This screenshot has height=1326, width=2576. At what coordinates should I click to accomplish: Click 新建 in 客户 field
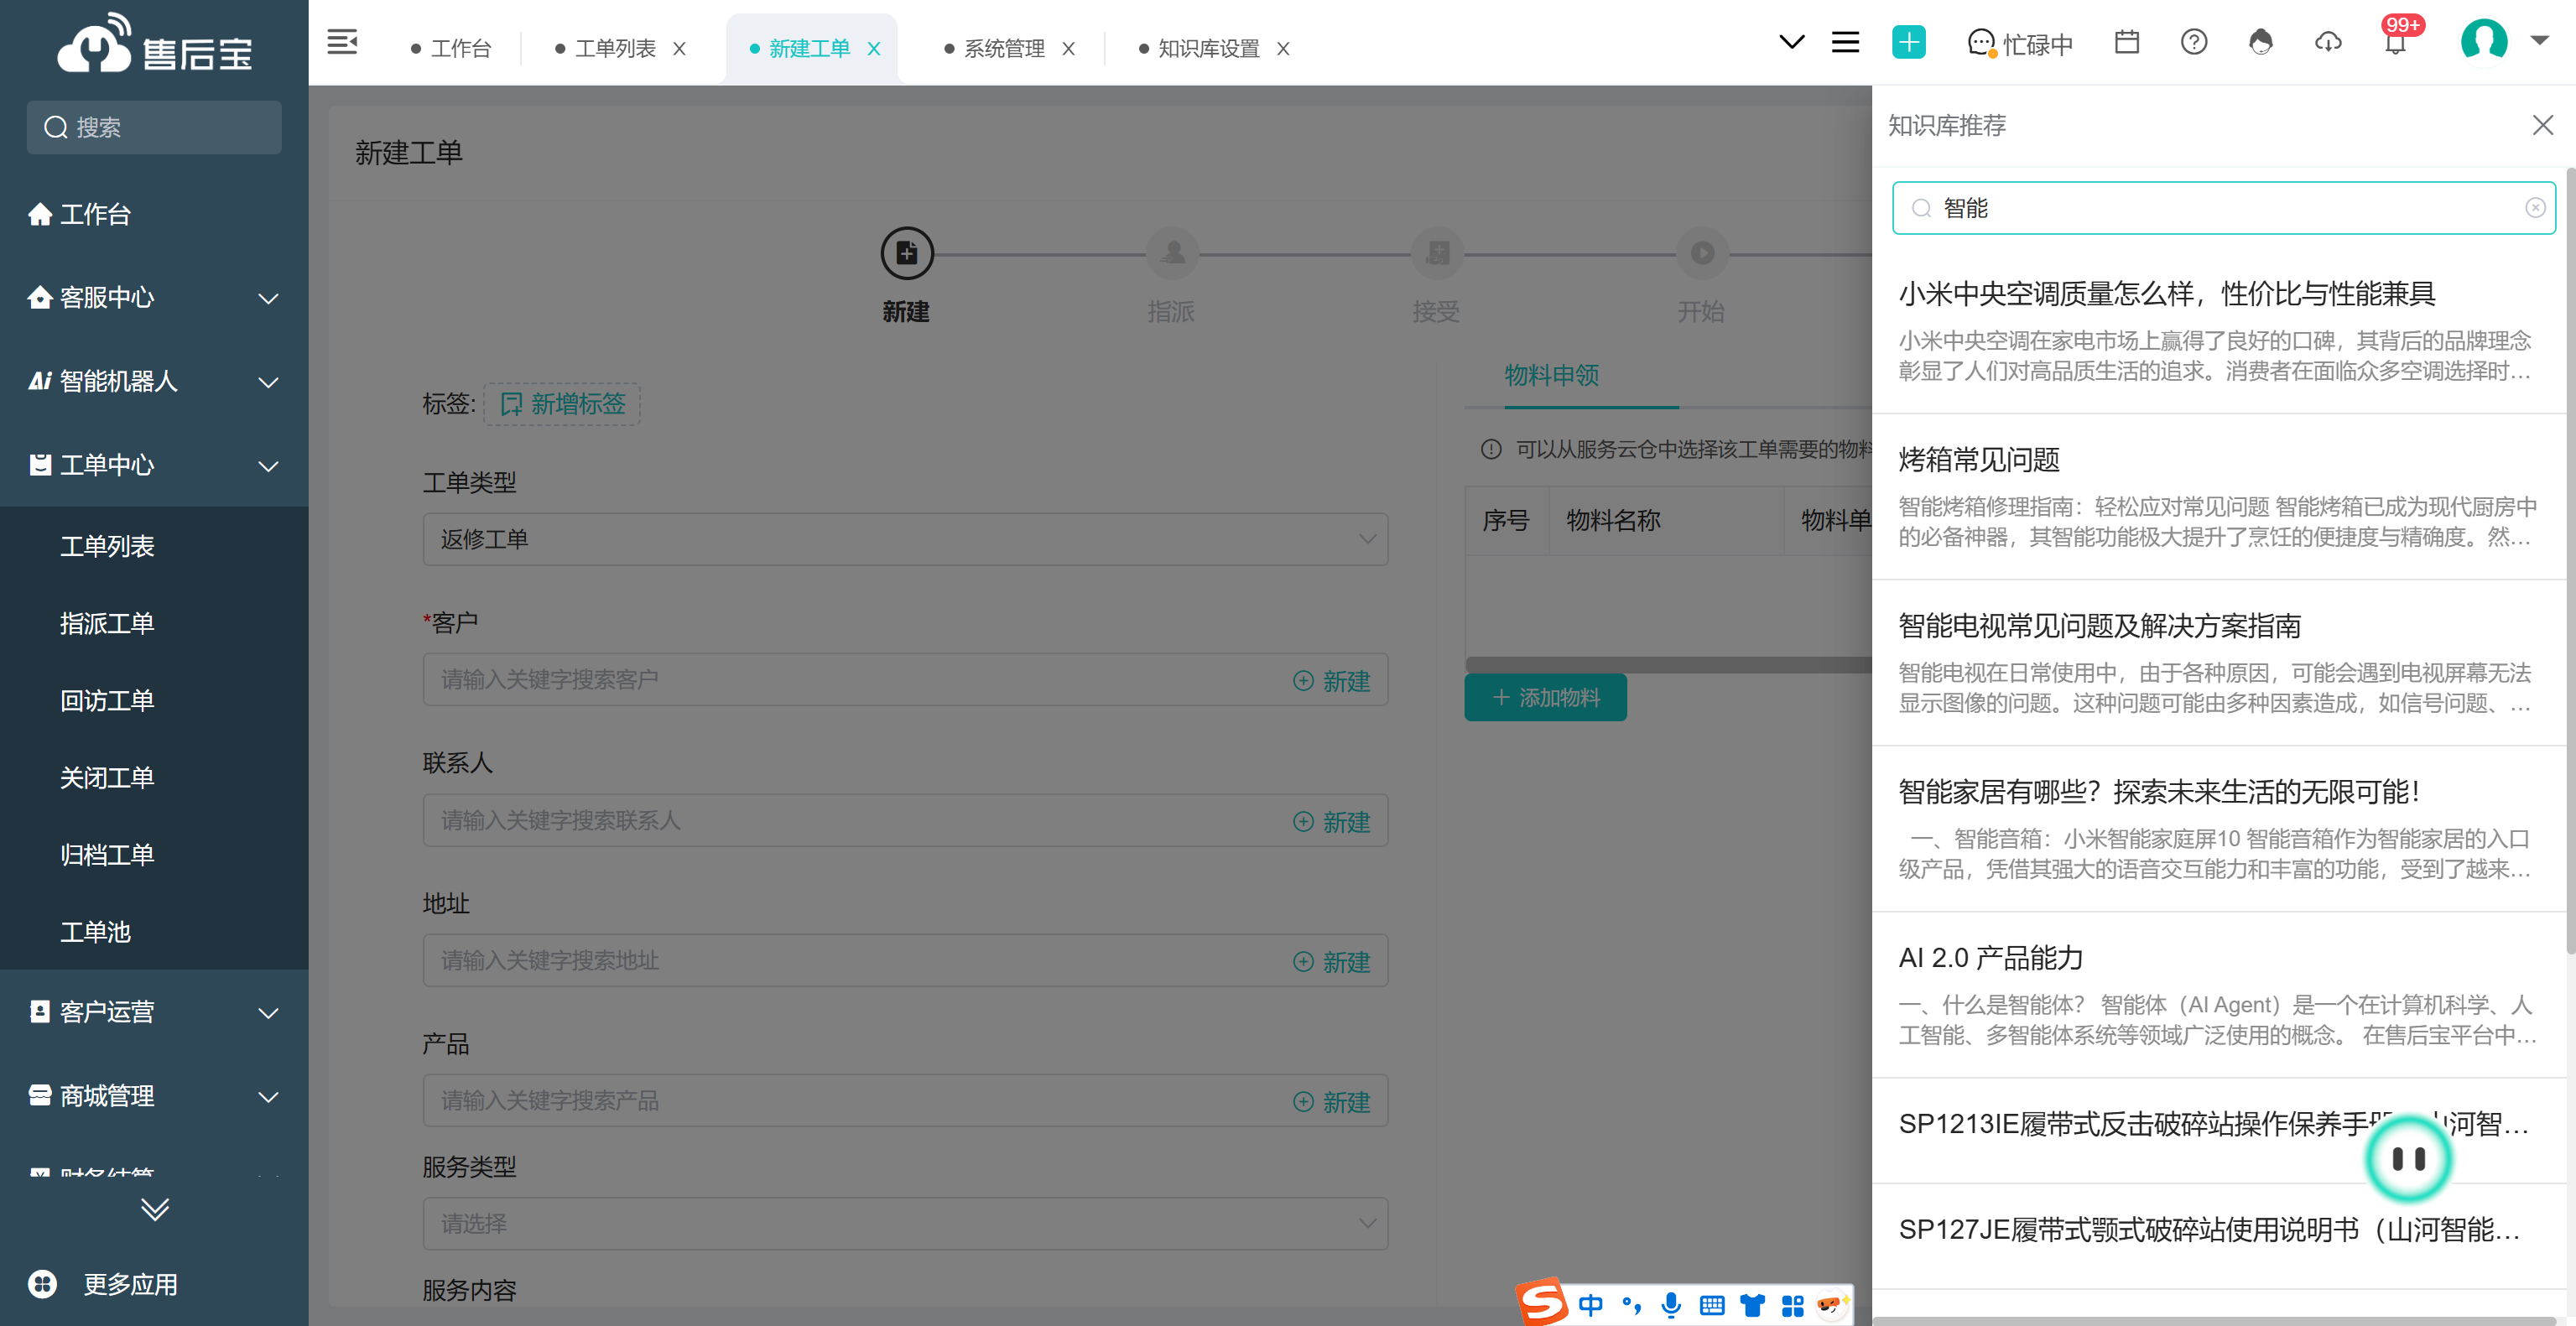[1331, 681]
